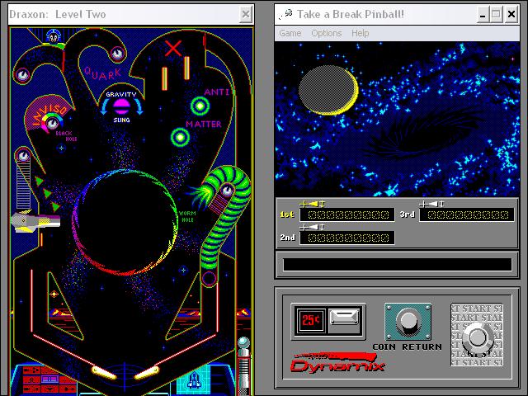Image resolution: width=528 pixels, height=396 pixels.
Task: Click the QUARK lane lettering
Action: pyautogui.click(x=102, y=73)
